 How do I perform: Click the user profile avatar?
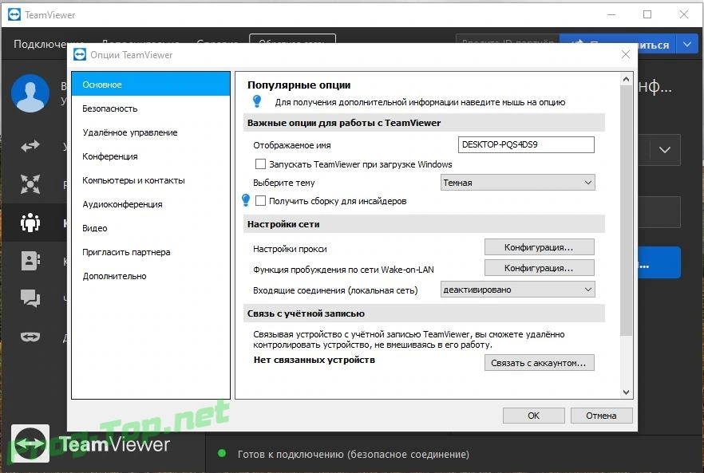[30, 93]
